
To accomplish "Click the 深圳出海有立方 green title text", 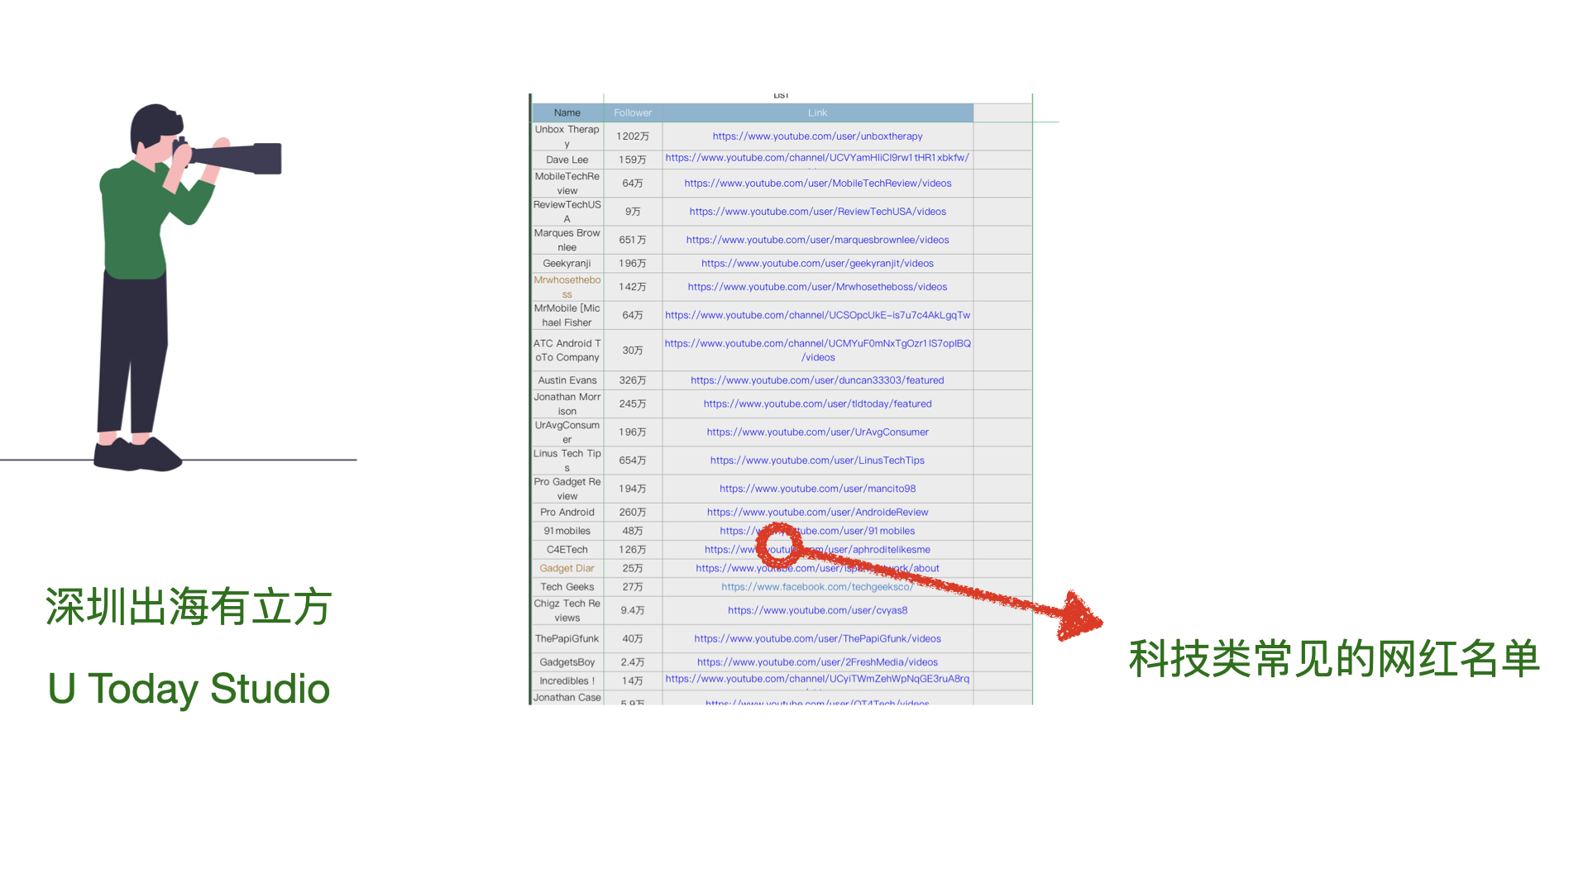I will coord(189,608).
